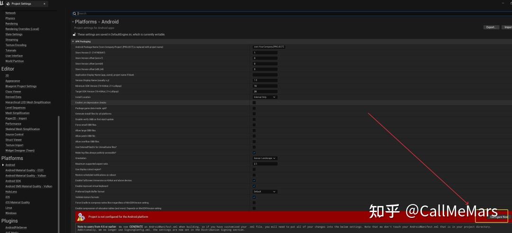This screenshot has height=233, width=512.
Task: Open Android SM5 Material Quality - Vulkan
Action: click(29, 186)
